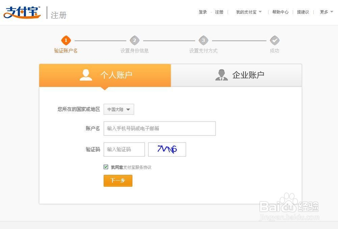The width and height of the screenshot is (338, 229).
Task: Switch to the 个人账户 tab
Action: click(x=105, y=76)
